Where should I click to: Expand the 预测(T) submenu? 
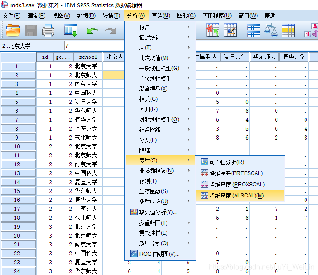pos(160,181)
